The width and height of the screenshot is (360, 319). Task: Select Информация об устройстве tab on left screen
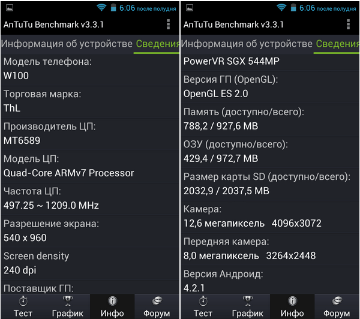pos(67,44)
